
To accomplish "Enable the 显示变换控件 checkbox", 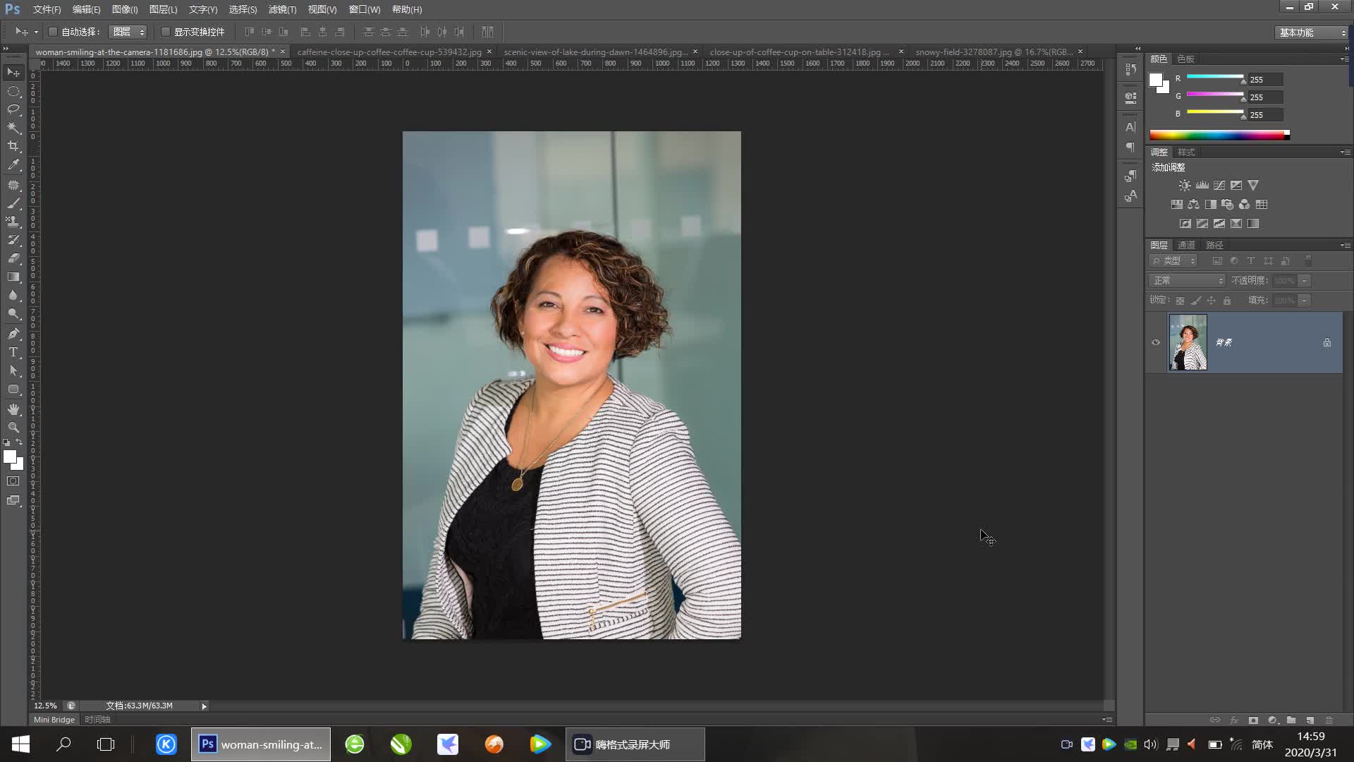I will [x=166, y=32].
